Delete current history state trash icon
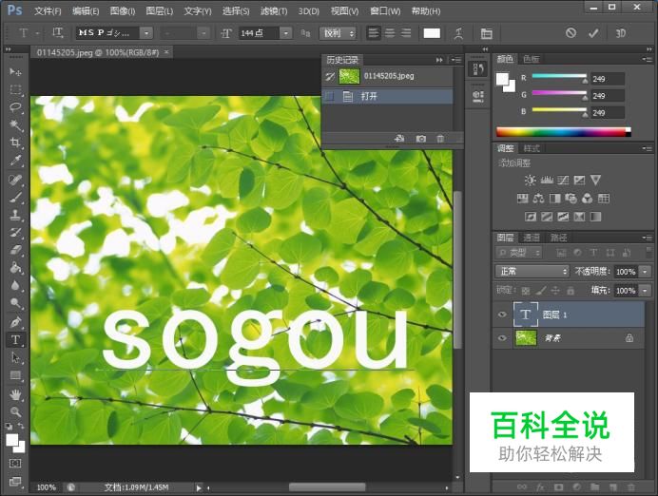 pyautogui.click(x=440, y=139)
